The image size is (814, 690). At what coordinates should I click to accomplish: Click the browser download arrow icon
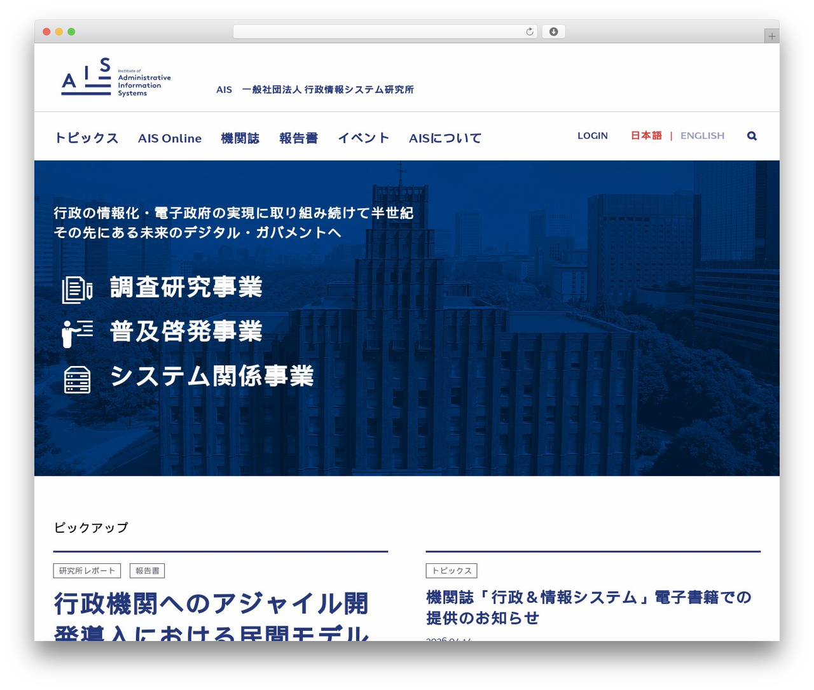click(553, 32)
